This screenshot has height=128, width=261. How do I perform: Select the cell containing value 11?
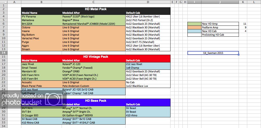pyautogui.click(x=243, y=24)
